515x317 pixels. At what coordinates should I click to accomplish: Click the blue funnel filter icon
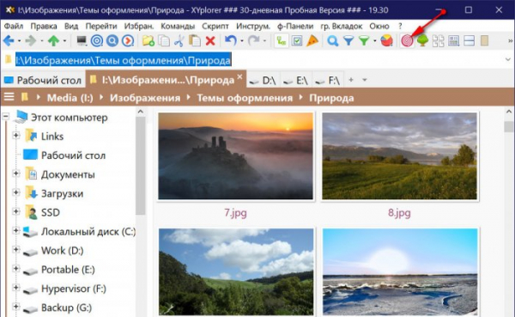click(348, 40)
